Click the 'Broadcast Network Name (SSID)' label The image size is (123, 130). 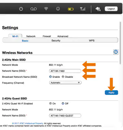point(19,77)
